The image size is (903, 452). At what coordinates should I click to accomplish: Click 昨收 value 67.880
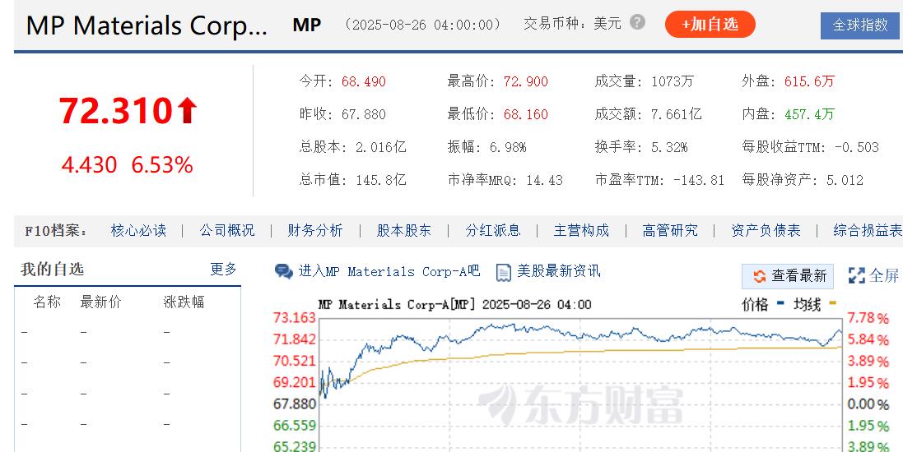tap(363, 114)
